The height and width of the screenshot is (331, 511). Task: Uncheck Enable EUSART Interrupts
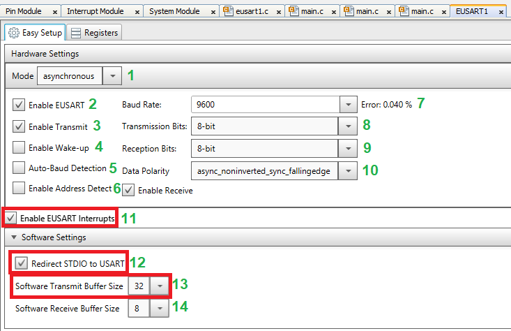pos(10,219)
